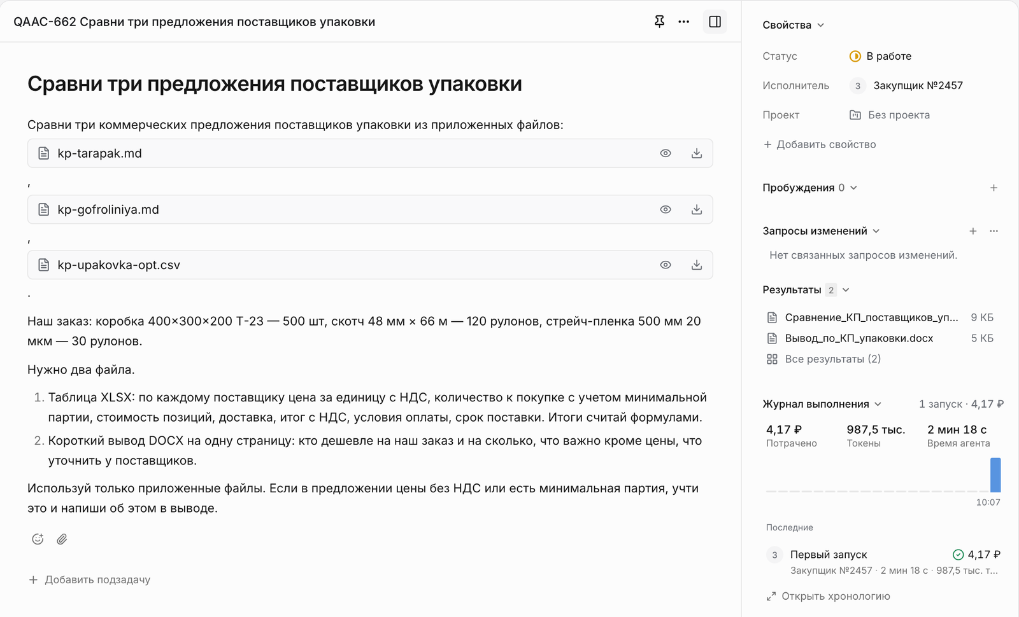
Task: Open the Первый запуск run entry
Action: (883, 562)
